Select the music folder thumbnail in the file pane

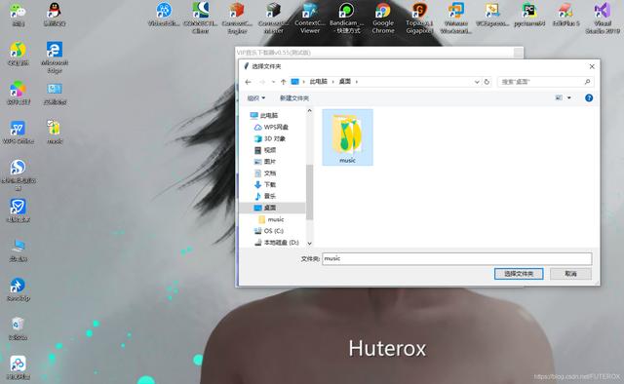point(347,137)
